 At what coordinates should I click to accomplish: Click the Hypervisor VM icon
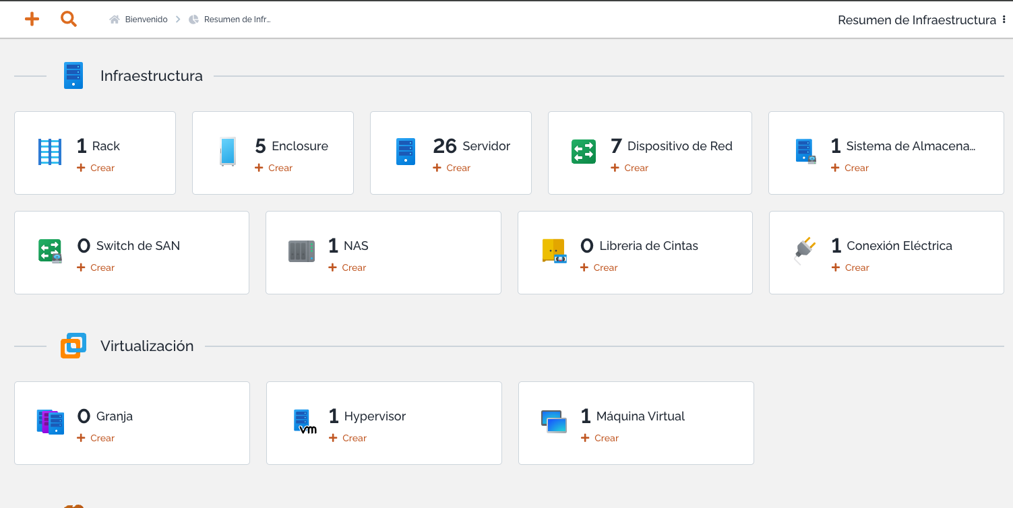pos(304,421)
